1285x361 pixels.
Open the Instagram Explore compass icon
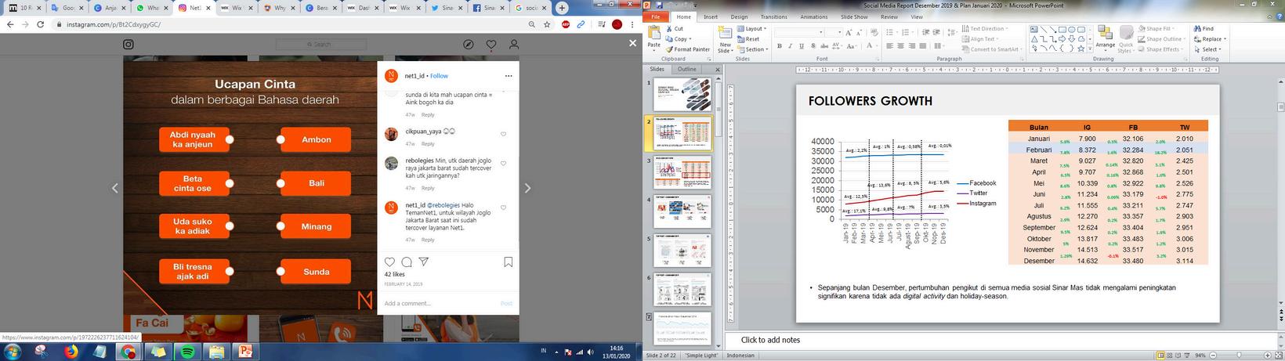point(469,45)
